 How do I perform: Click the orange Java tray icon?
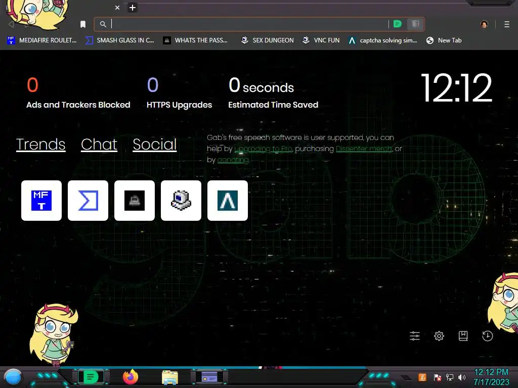422,377
